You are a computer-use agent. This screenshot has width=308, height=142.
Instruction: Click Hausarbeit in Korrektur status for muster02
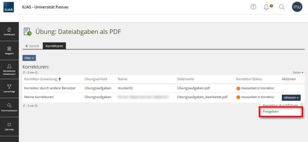tap(258, 88)
